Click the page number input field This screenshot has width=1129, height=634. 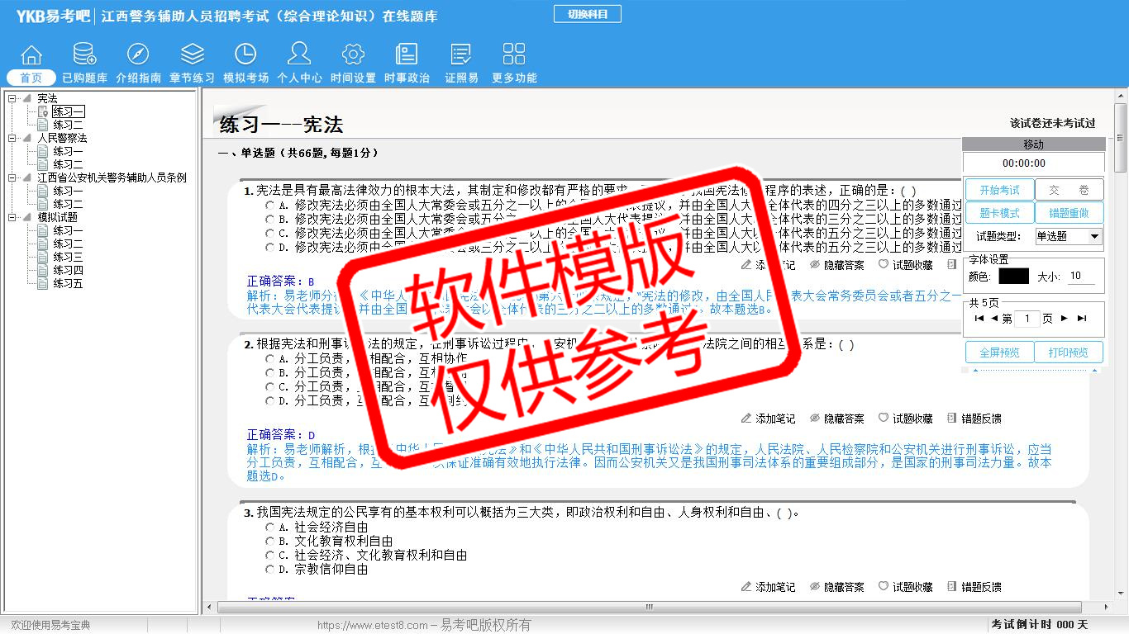[1027, 319]
